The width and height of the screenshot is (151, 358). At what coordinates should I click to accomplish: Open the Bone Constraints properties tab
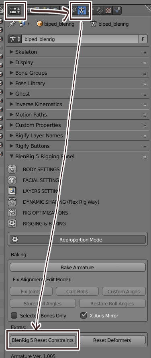[x=99, y=10]
